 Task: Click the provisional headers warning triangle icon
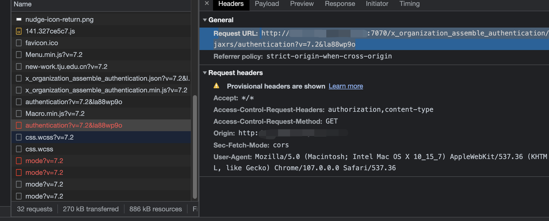click(216, 86)
